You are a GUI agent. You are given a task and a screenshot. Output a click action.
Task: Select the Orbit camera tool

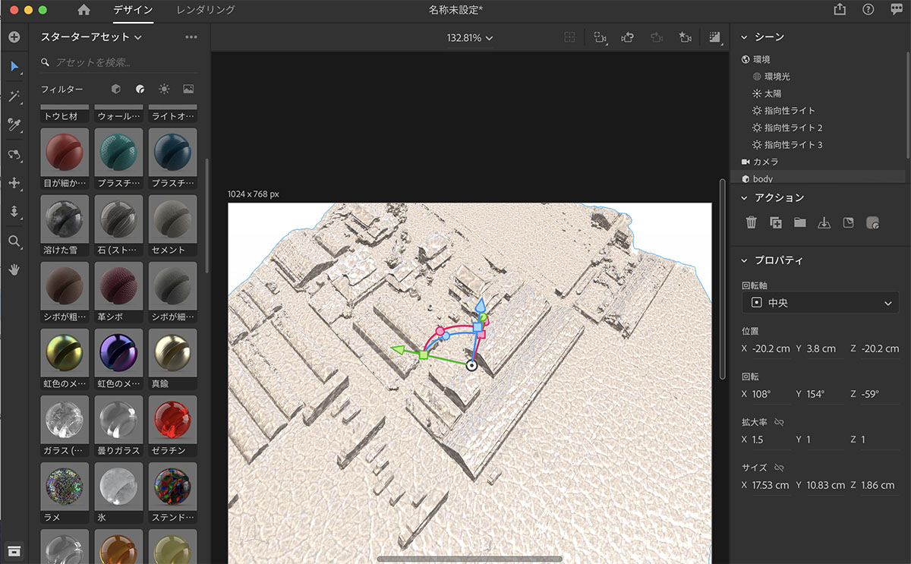(14, 155)
